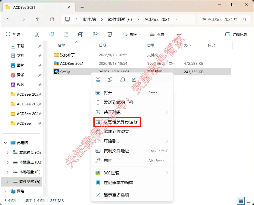Select 显示更多选项
This screenshot has height=205, width=254.
click(x=132, y=195)
